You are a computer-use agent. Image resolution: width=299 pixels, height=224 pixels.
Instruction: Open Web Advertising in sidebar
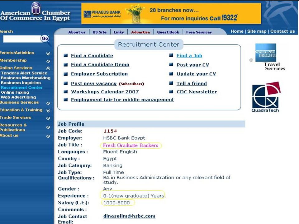pos(18,97)
